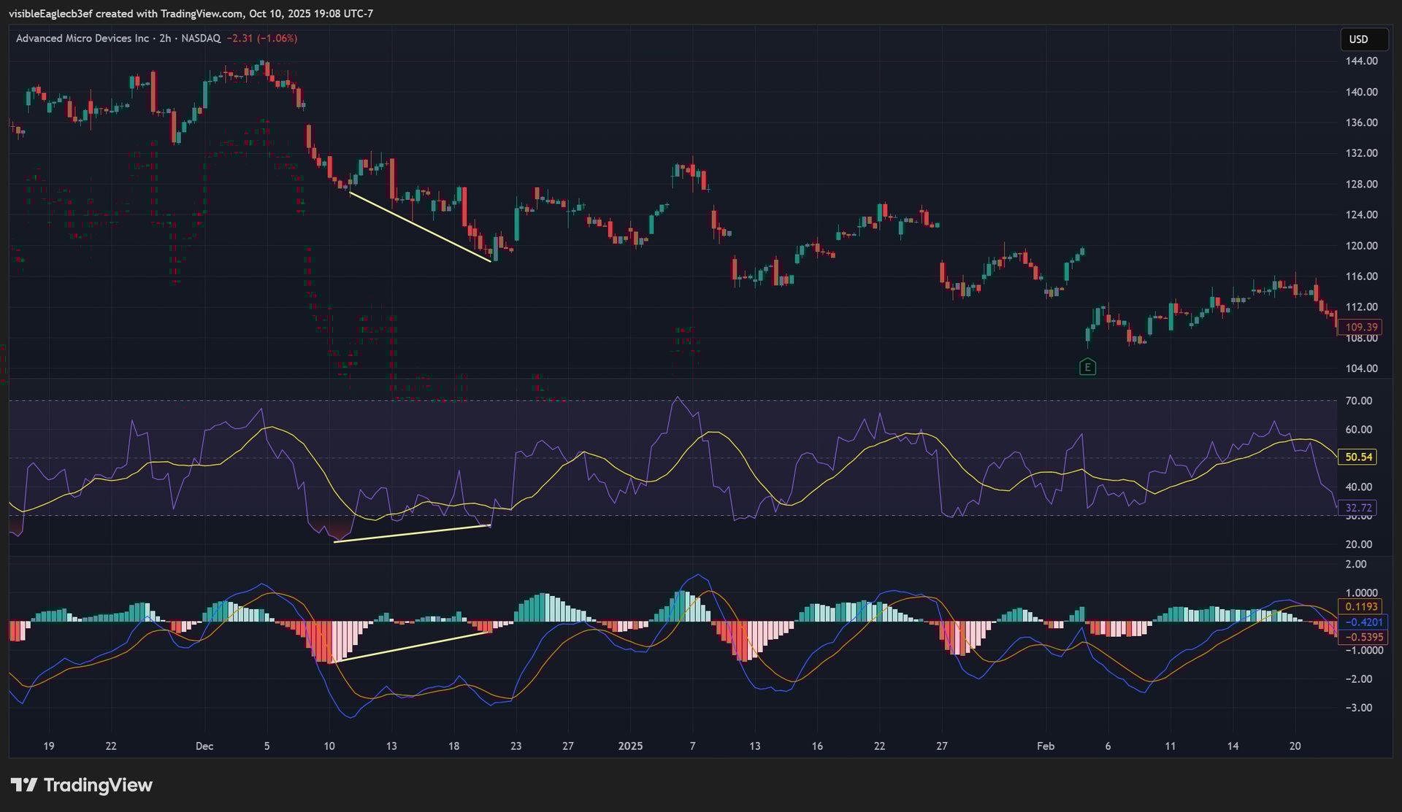Click the blue -0.4201 MACD value label
This screenshot has width=1402, height=812.
(x=1363, y=622)
